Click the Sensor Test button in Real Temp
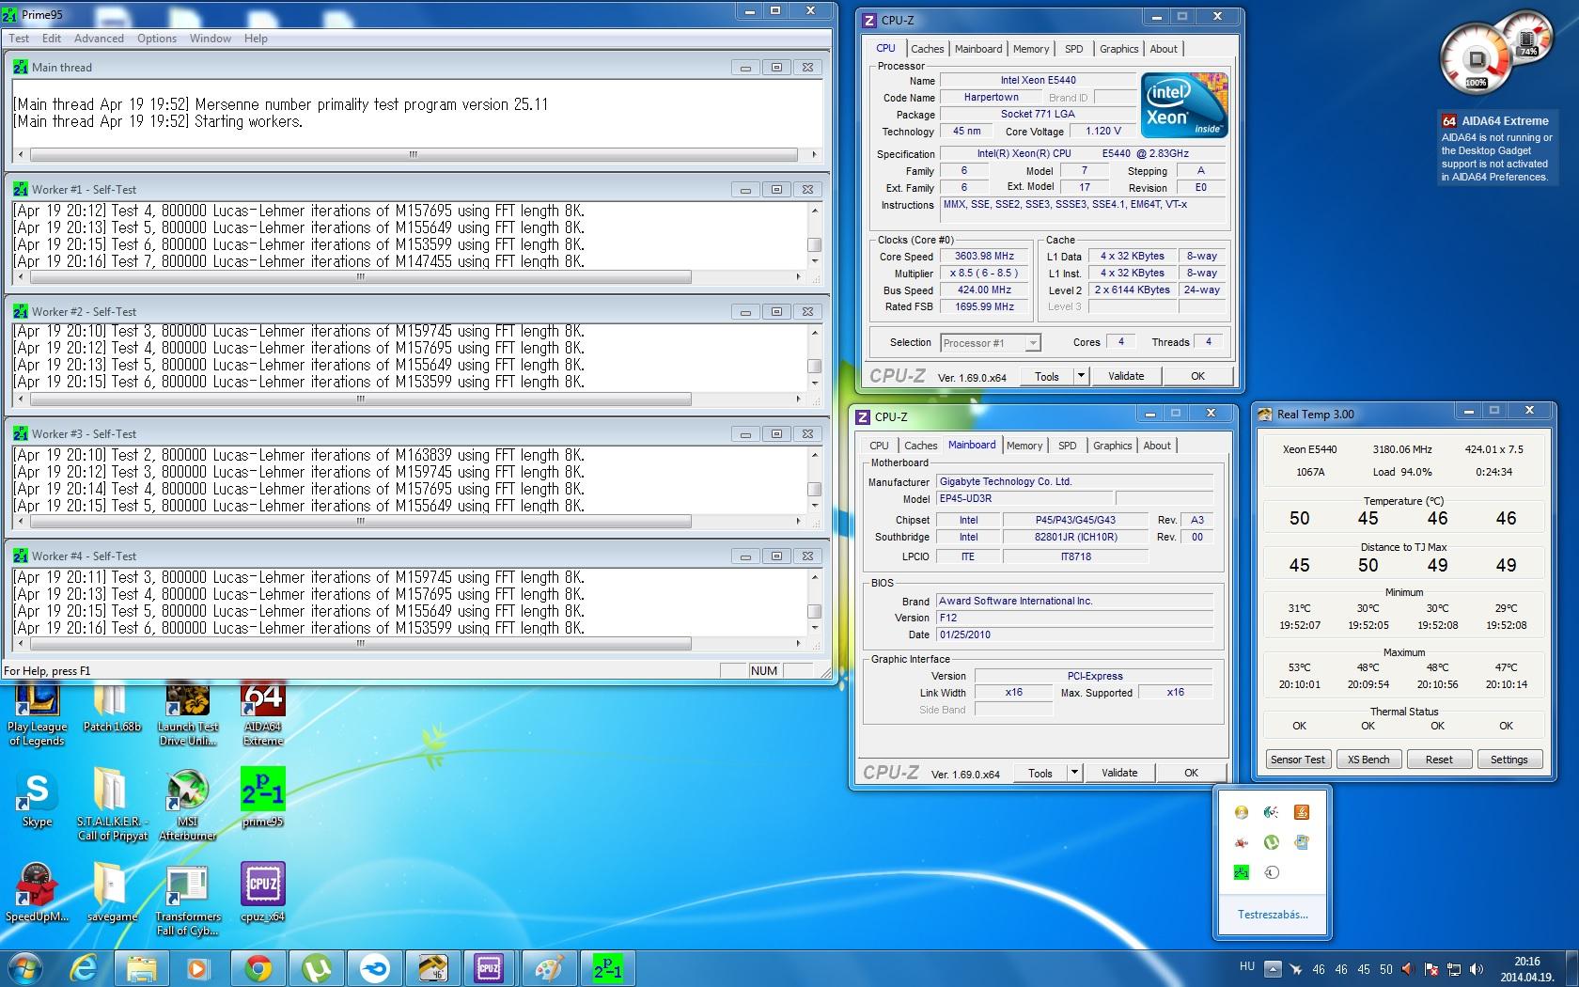1579x987 pixels. pyautogui.click(x=1297, y=760)
